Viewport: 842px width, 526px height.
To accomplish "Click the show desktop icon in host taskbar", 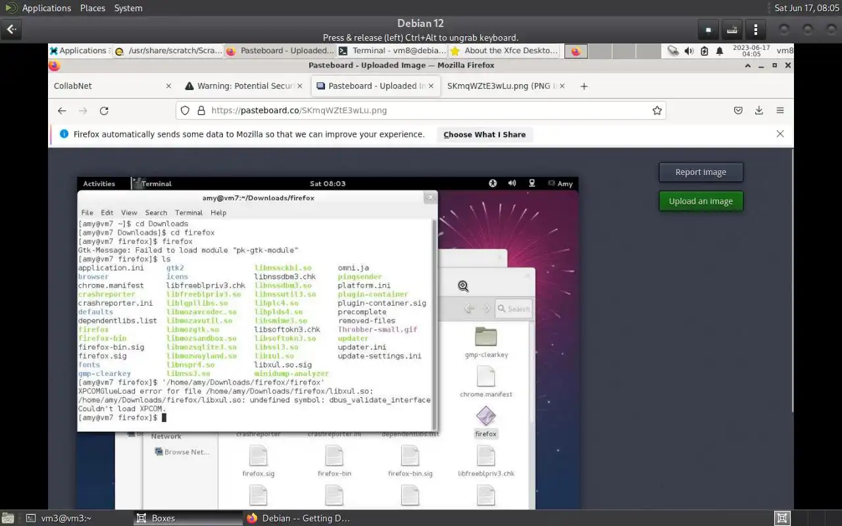I will [7, 518].
